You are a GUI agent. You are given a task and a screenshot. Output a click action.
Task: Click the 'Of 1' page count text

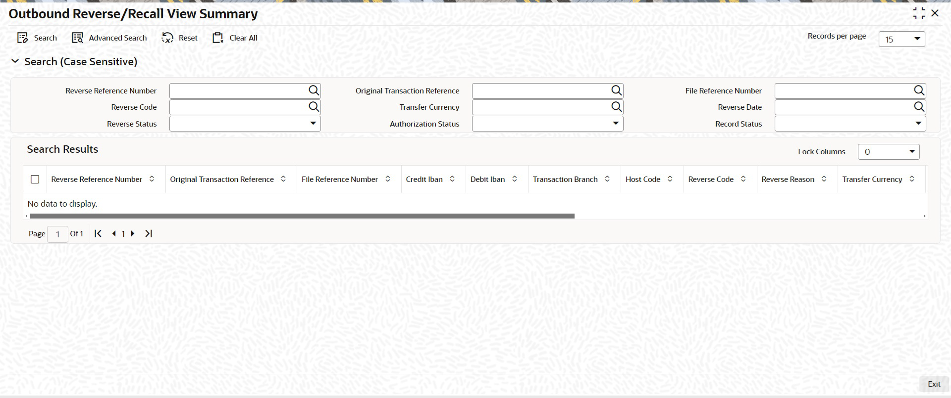click(77, 233)
